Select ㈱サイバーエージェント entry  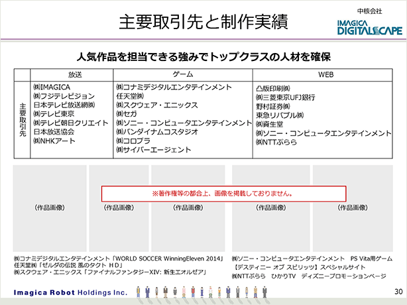(154, 149)
